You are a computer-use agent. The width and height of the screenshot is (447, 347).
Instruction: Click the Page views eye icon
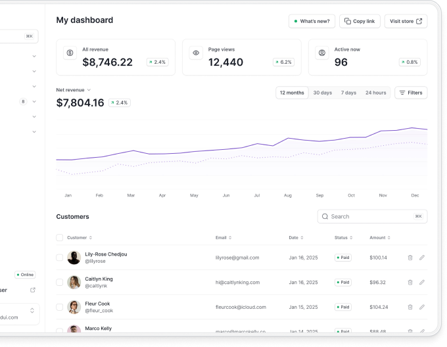(x=196, y=53)
